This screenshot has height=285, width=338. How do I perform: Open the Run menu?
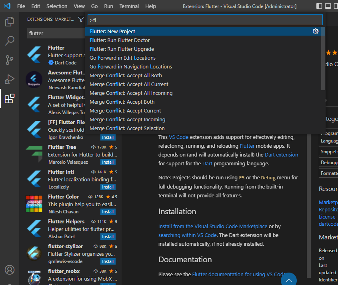(x=108, y=6)
